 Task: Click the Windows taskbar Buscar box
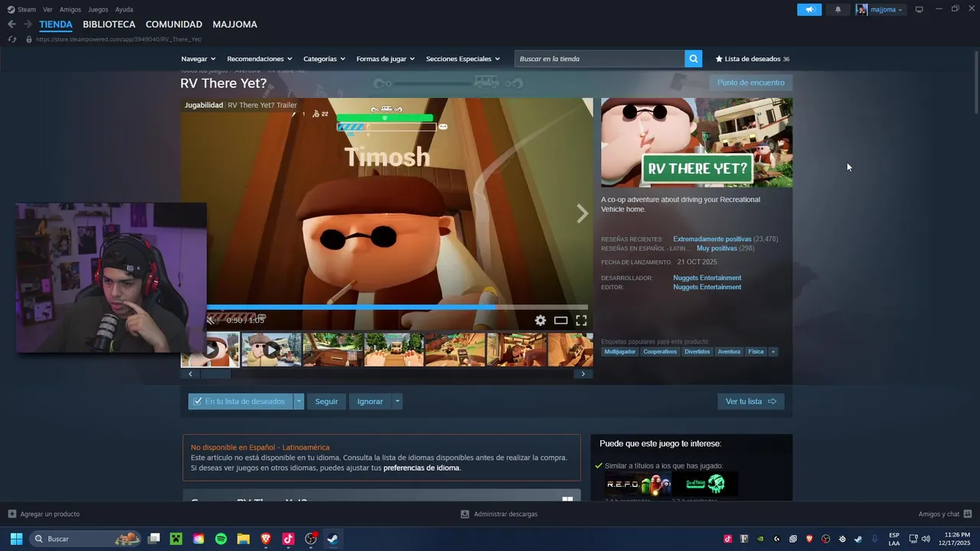coord(86,539)
